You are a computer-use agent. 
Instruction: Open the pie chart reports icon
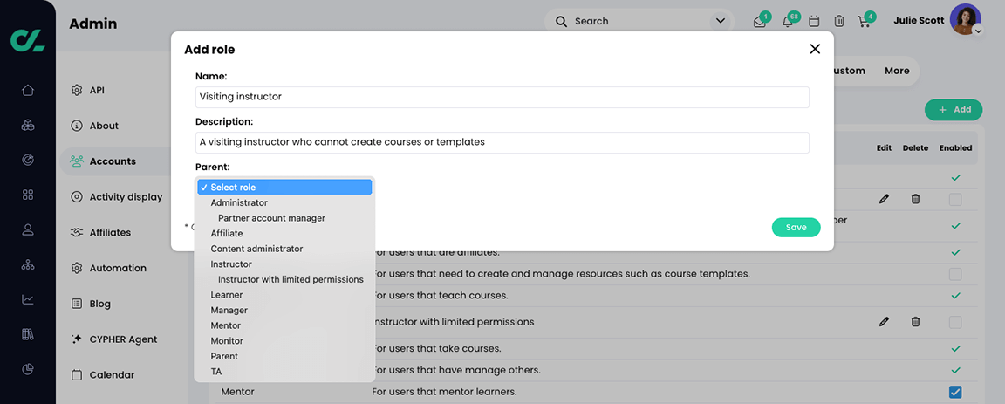(28, 369)
